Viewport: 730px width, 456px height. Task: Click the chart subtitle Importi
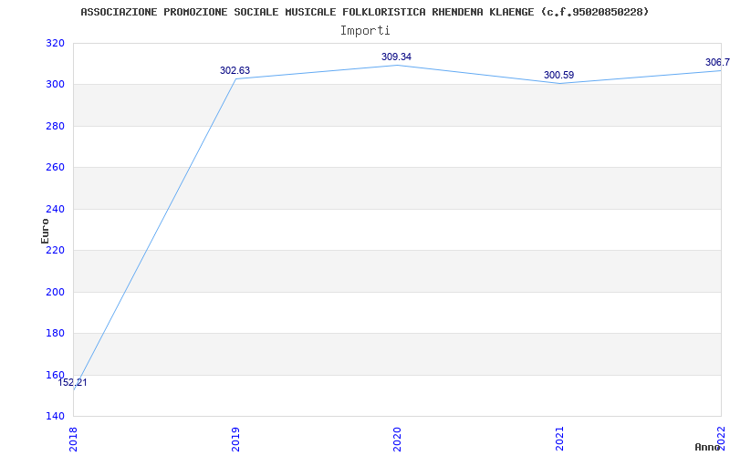365,31
